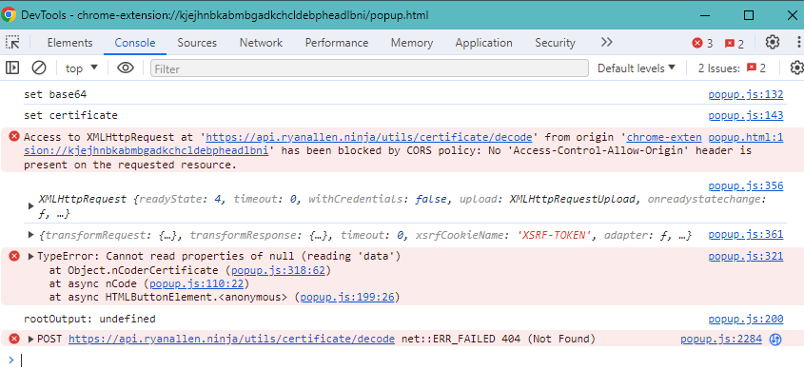The image size is (804, 370).
Task: Open the Sources tab
Action: coord(197,43)
